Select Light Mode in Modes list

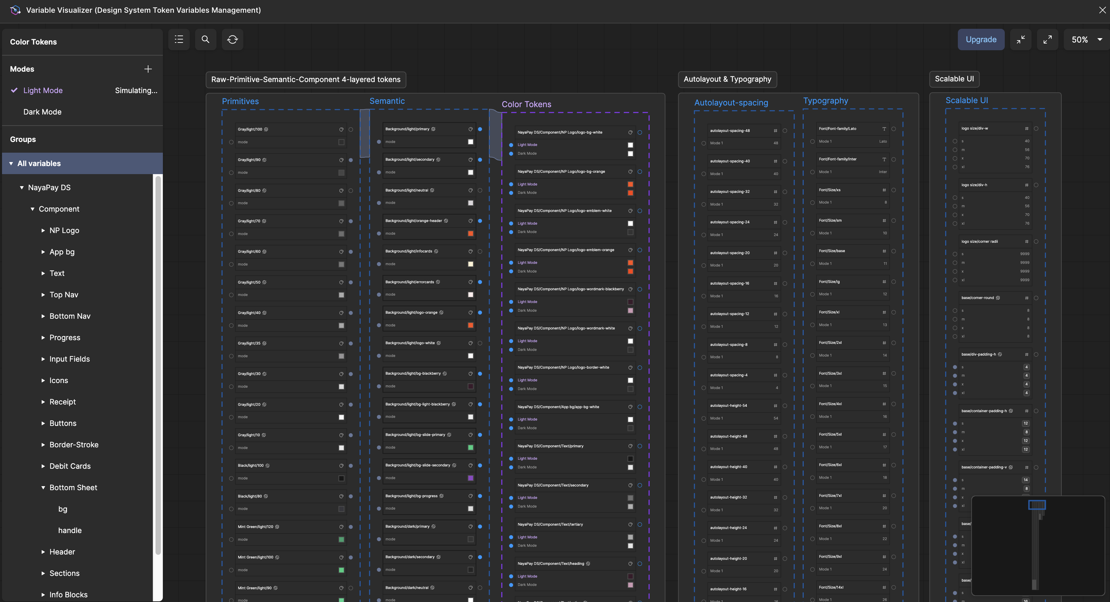click(x=43, y=90)
